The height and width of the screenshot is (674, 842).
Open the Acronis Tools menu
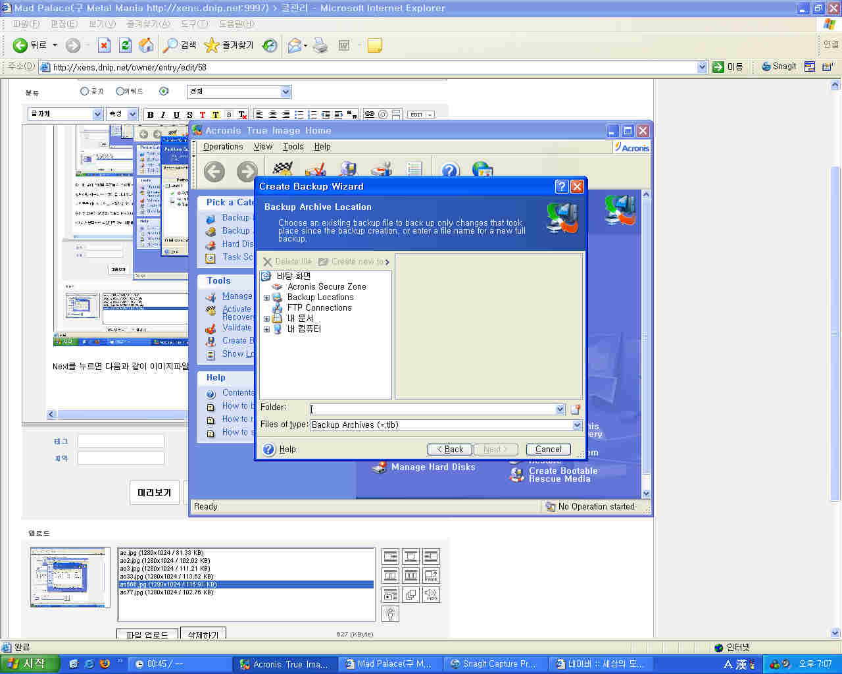pyautogui.click(x=293, y=147)
